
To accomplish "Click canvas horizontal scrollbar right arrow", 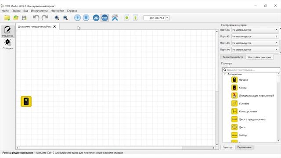I will click(x=214, y=148).
